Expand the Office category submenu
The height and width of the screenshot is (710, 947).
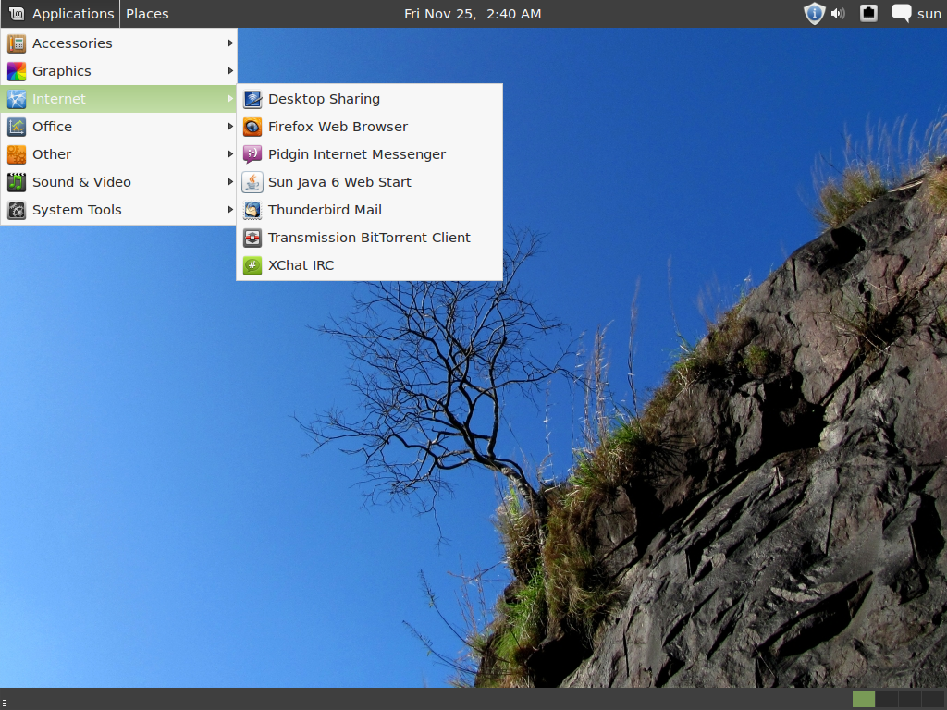click(228, 127)
